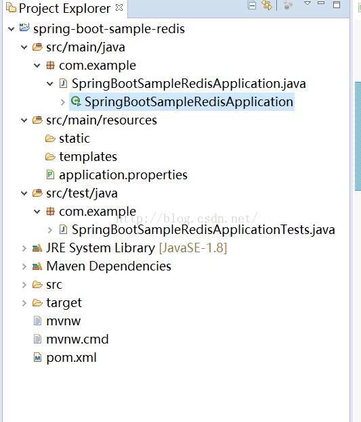Select spring-boot-sample-redis project name
Screen dimensions: 361x422
[x=109, y=29]
